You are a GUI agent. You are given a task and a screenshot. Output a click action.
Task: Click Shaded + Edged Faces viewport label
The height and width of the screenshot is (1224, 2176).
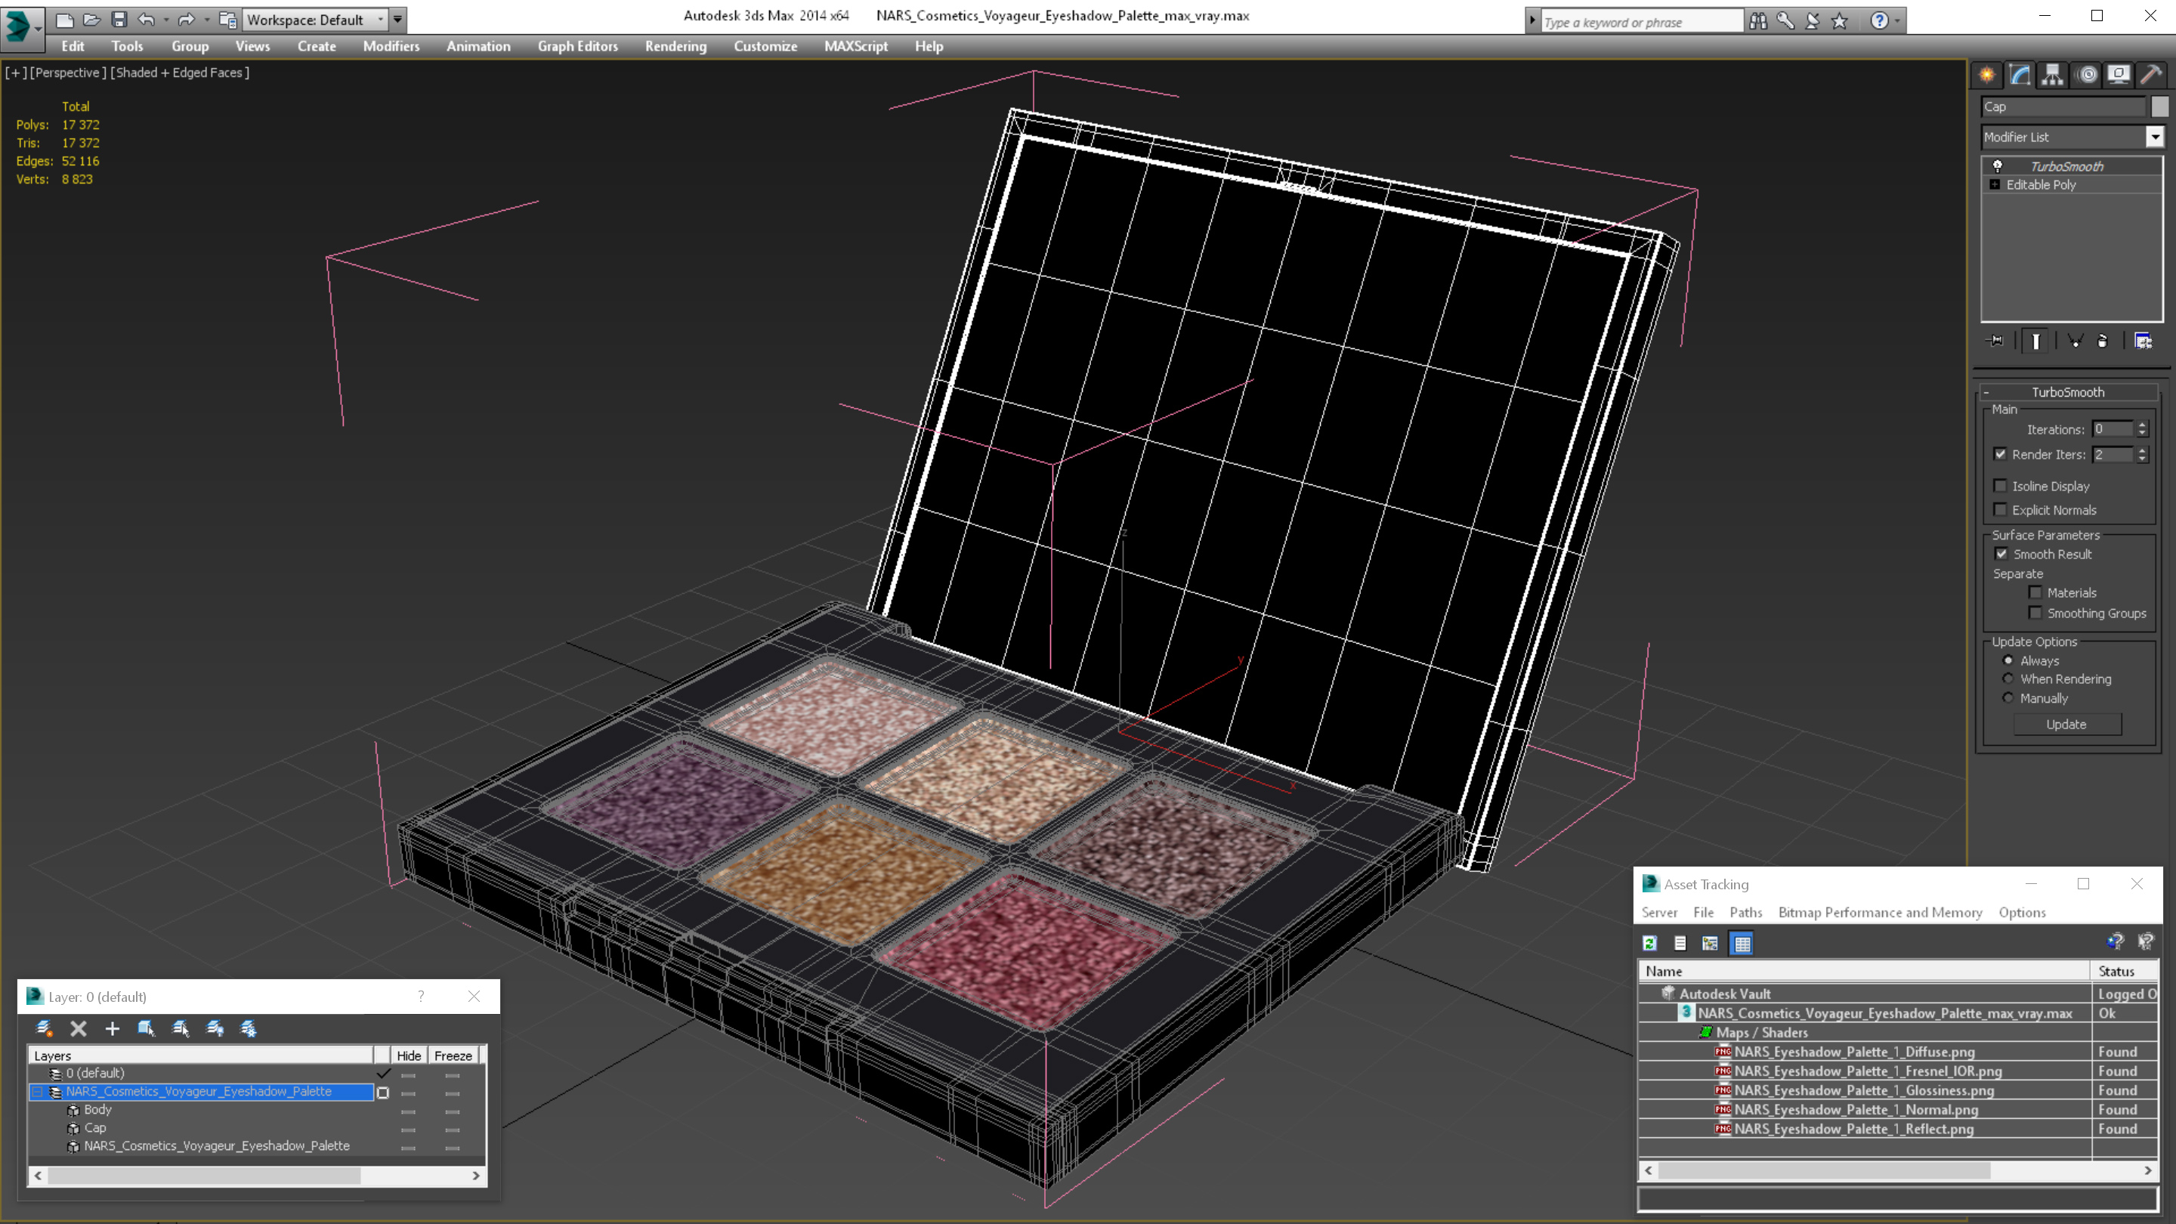point(179,73)
